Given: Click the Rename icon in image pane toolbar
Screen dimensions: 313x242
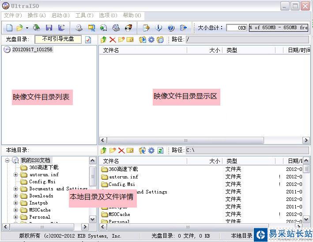Looking at the screenshot, I should click(x=130, y=40).
